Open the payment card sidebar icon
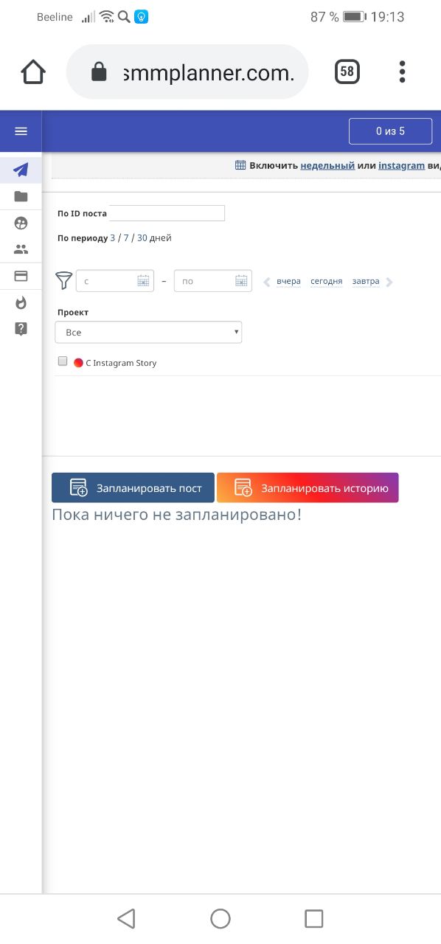 tap(21, 276)
